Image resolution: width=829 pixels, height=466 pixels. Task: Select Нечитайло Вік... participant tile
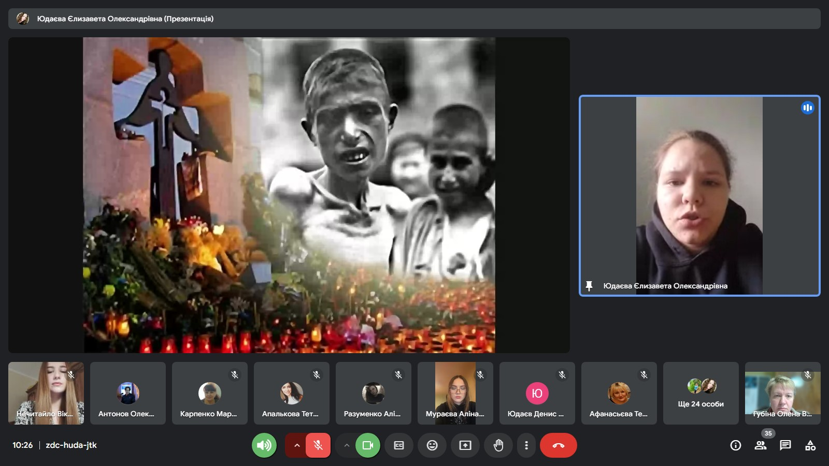click(46, 393)
